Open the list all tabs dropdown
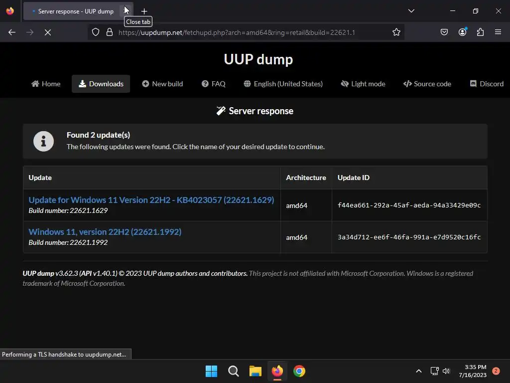Image resolution: width=510 pixels, height=383 pixels. click(x=411, y=11)
